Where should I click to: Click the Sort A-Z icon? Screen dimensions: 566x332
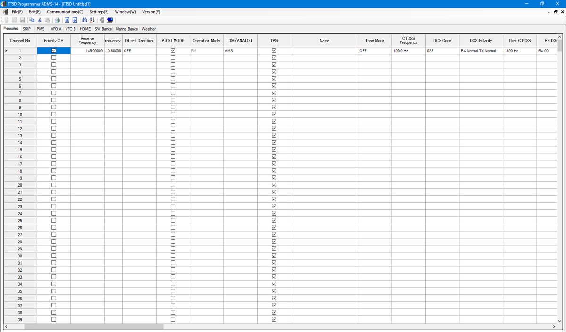tap(92, 20)
